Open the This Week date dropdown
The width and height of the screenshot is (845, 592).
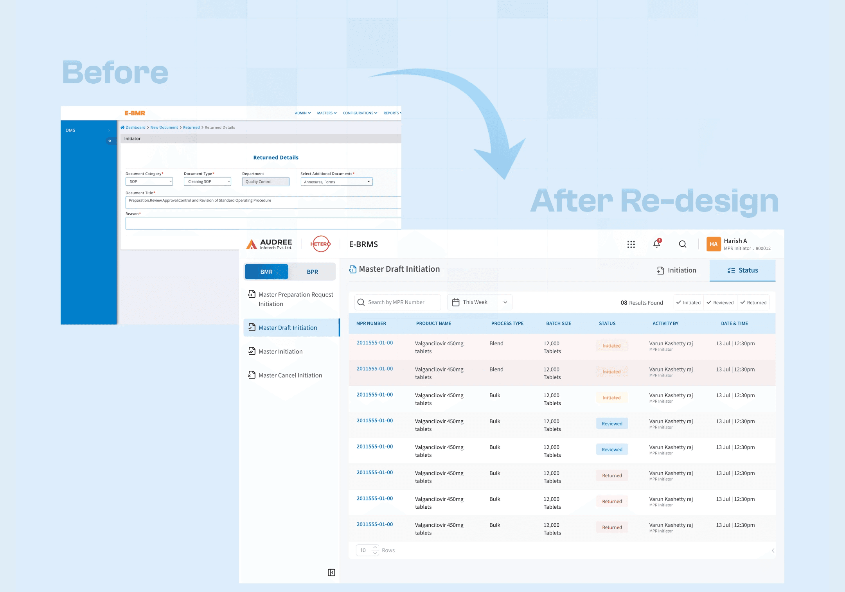point(480,302)
